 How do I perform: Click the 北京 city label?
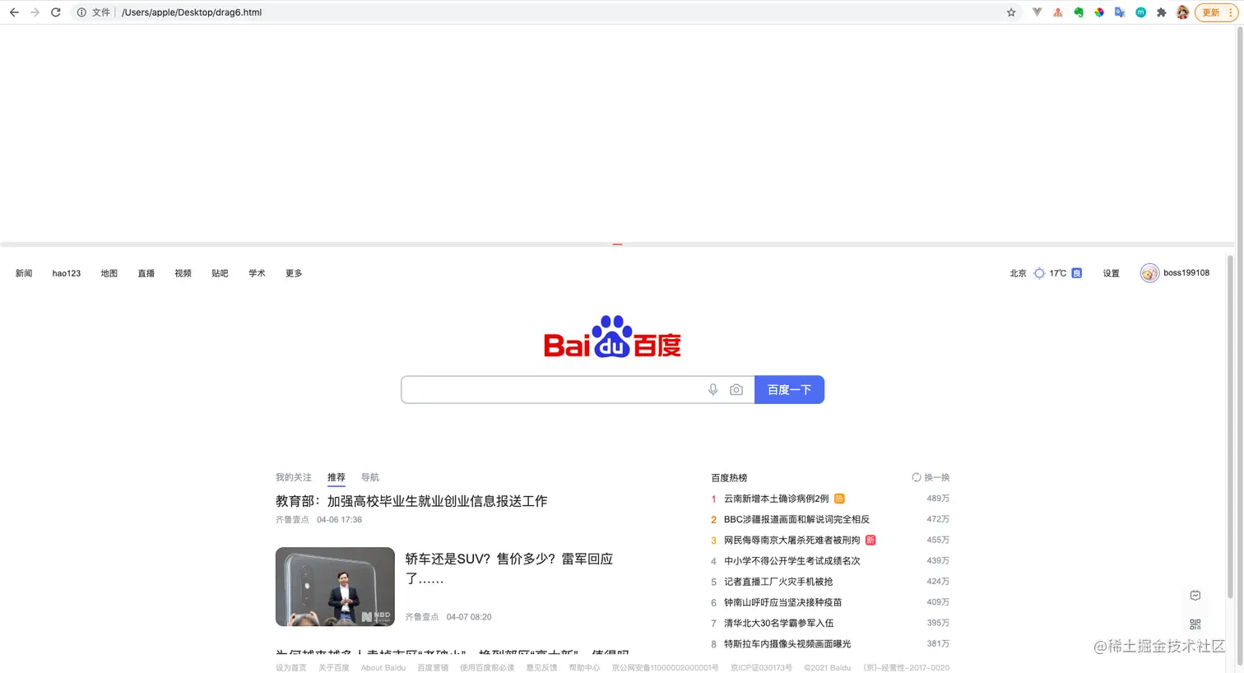pyautogui.click(x=1018, y=273)
